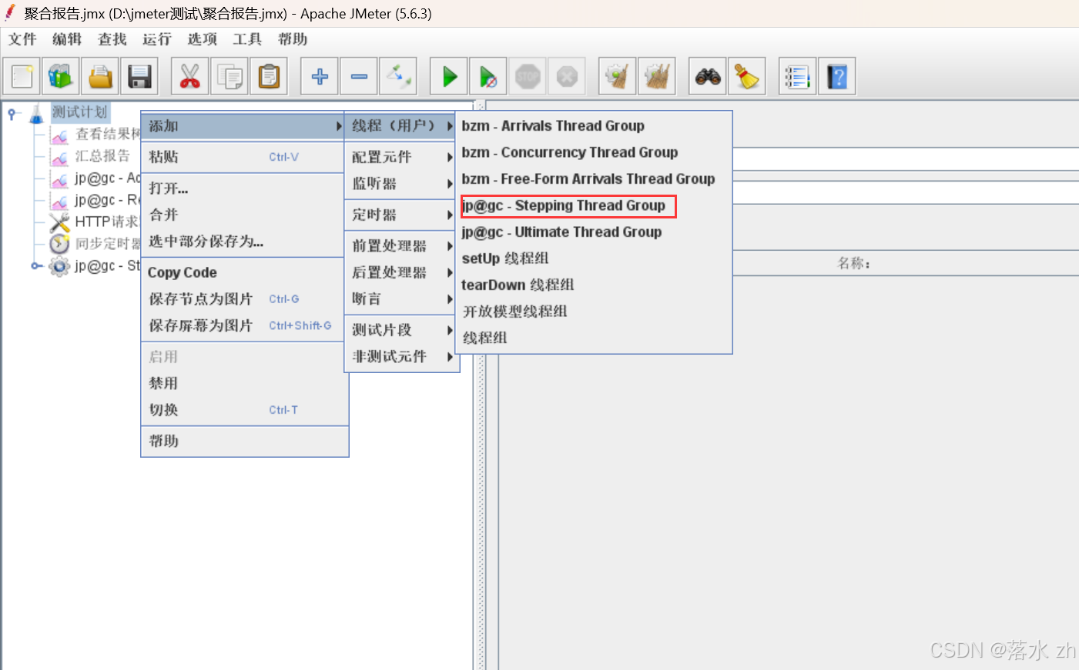Select 测试计划 node in tree
This screenshot has width=1079, height=670.
pos(80,112)
